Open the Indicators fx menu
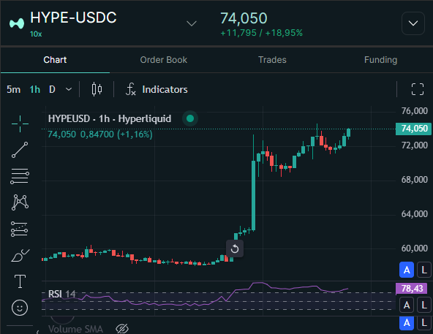The width and height of the screenshot is (433, 334). coord(157,89)
